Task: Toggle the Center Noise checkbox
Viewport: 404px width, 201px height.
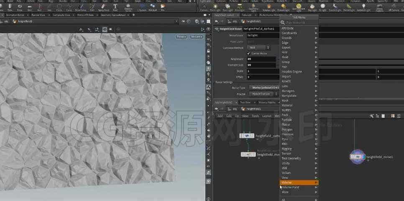Action: tap(249, 54)
